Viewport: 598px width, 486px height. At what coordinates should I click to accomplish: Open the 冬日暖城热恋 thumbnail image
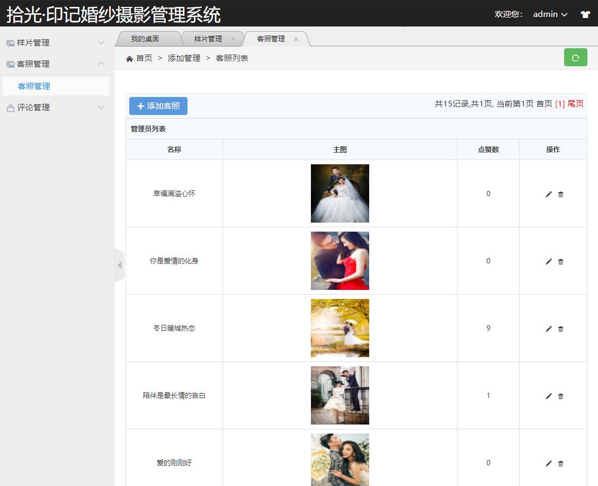coord(340,328)
